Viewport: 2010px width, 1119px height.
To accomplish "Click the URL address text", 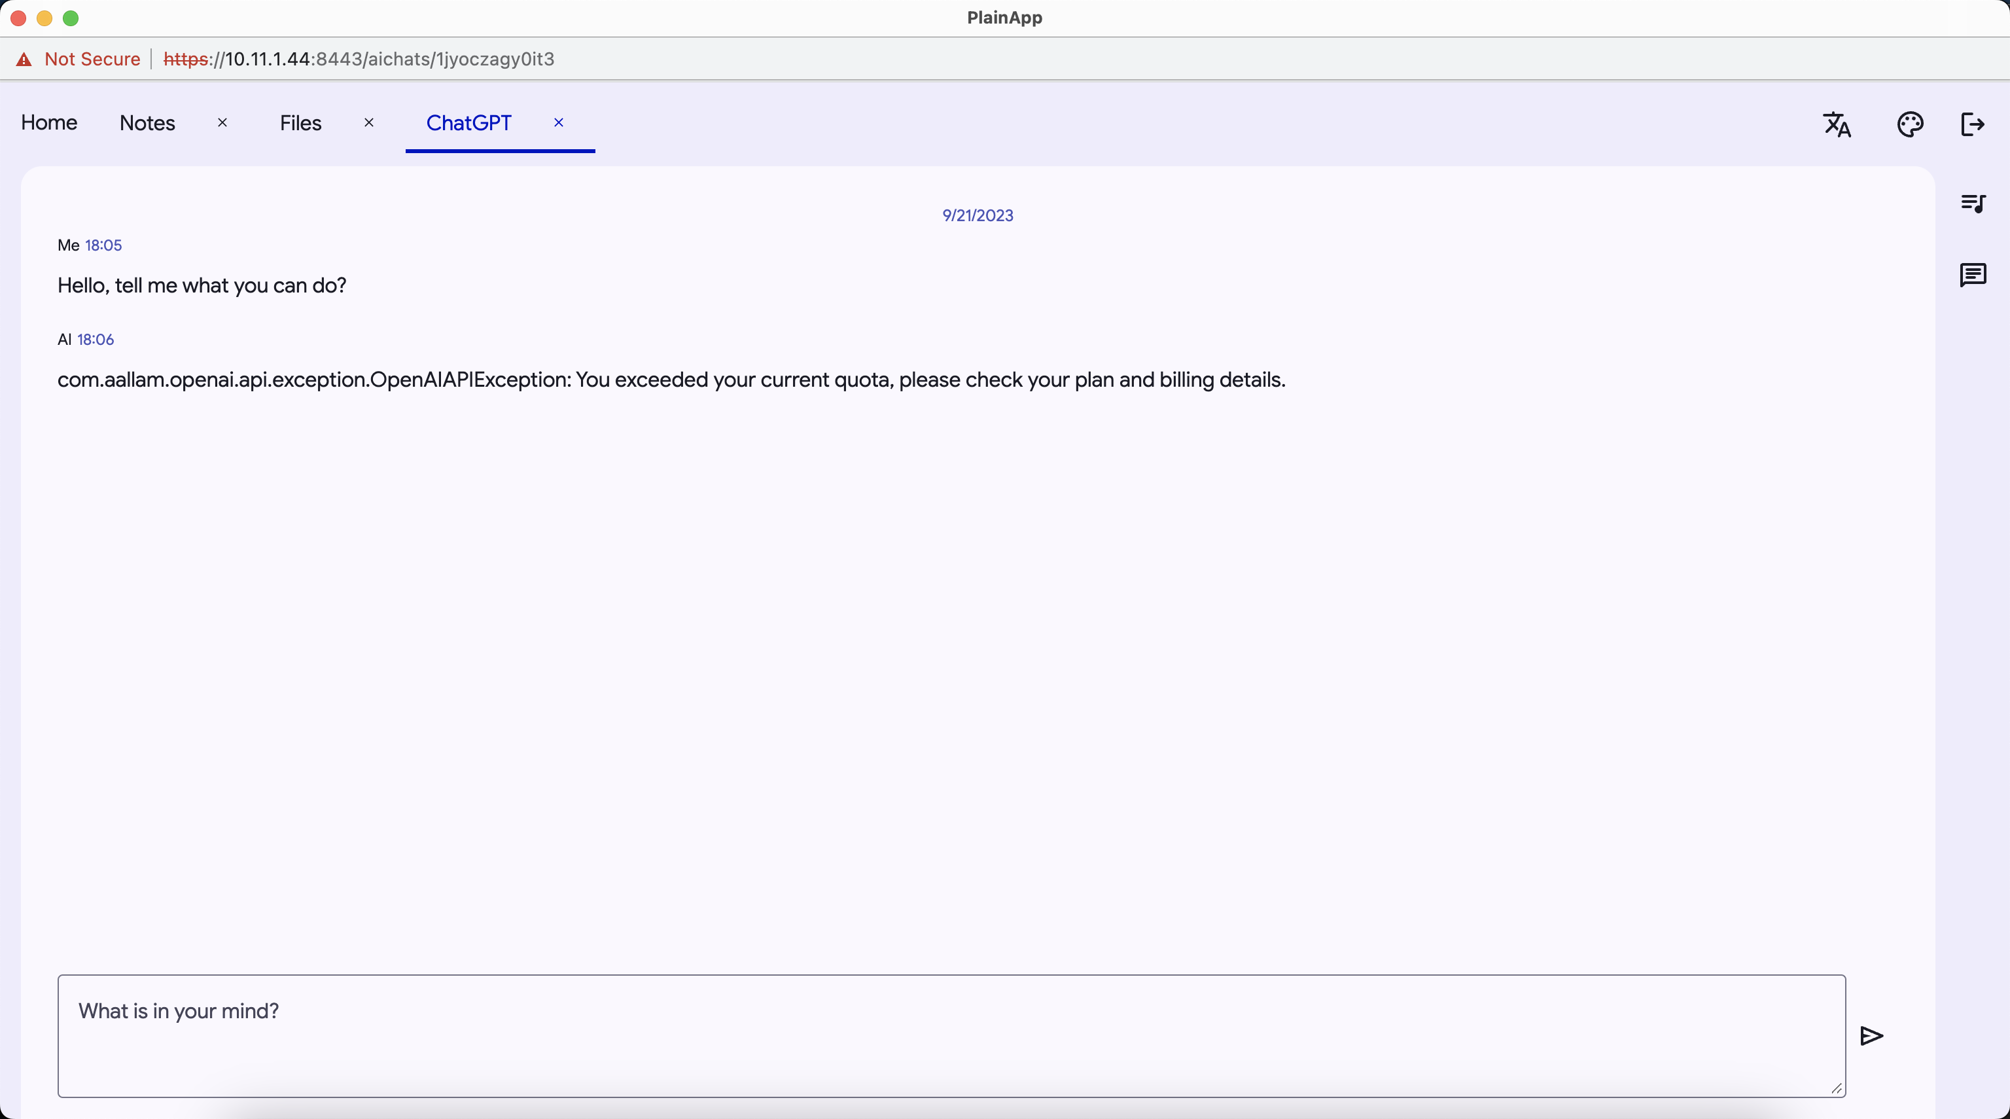I will (359, 60).
